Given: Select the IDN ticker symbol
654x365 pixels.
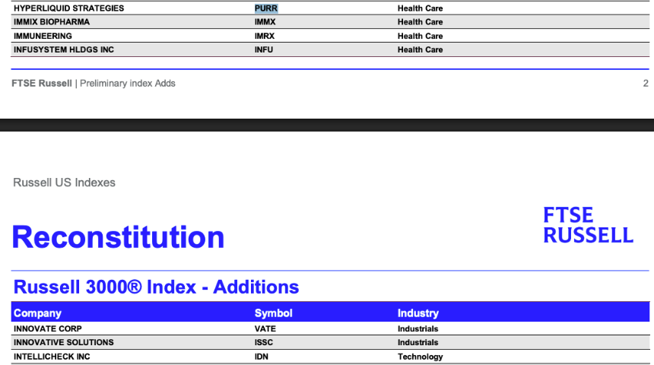Looking at the screenshot, I should pyautogui.click(x=262, y=357).
